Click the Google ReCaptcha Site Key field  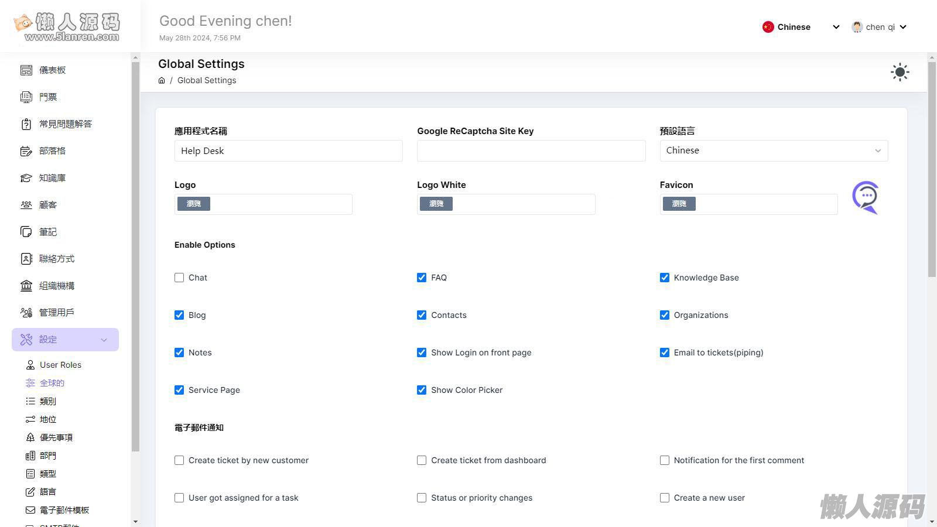(x=531, y=150)
